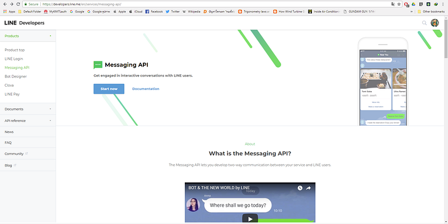Expand the Documents sidebar section
The width and height of the screenshot is (448, 224).
28,109
